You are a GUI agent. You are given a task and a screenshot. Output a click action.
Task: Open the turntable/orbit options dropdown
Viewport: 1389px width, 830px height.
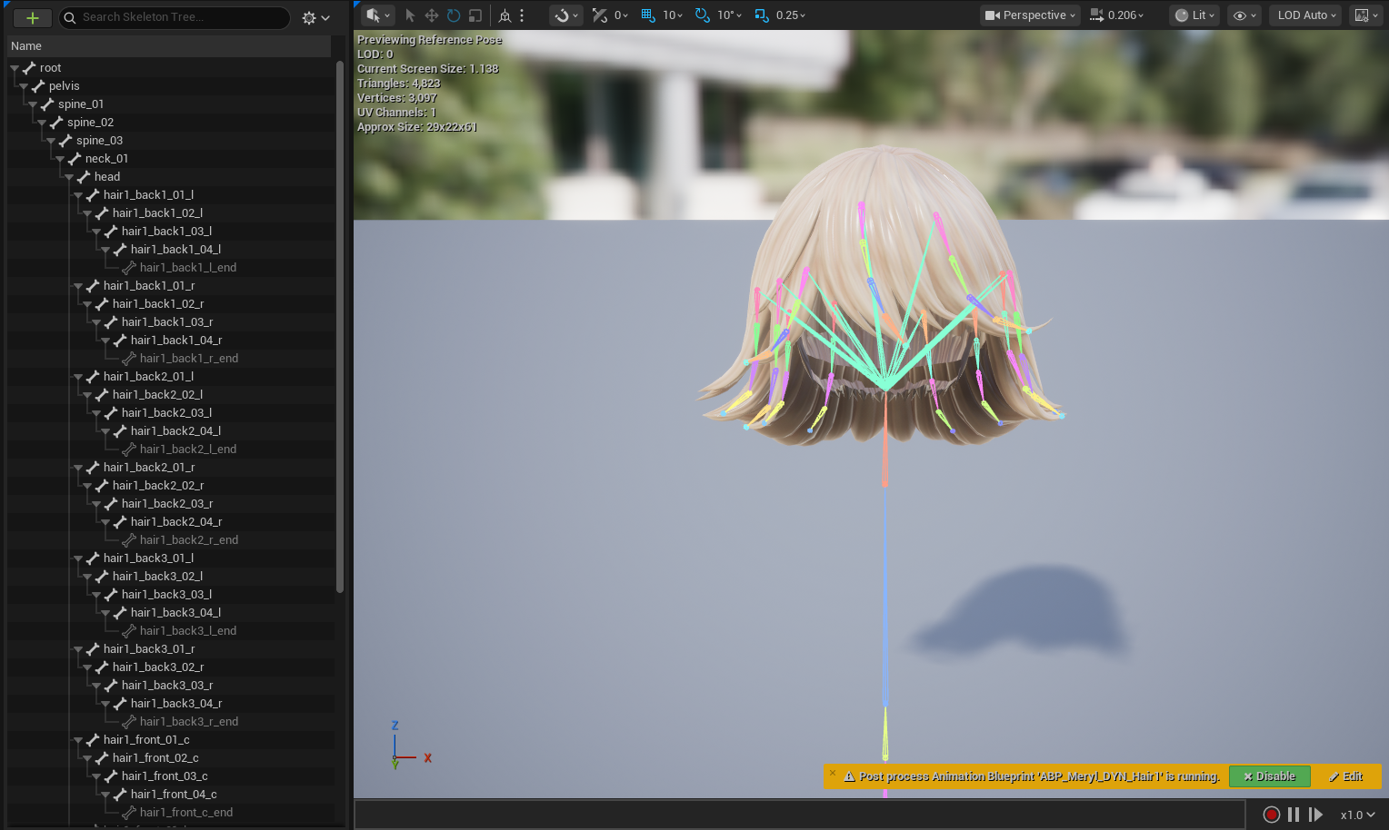point(566,15)
